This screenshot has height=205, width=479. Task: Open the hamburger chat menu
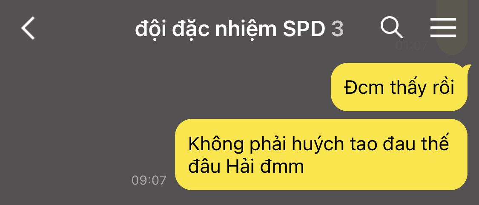point(443,28)
